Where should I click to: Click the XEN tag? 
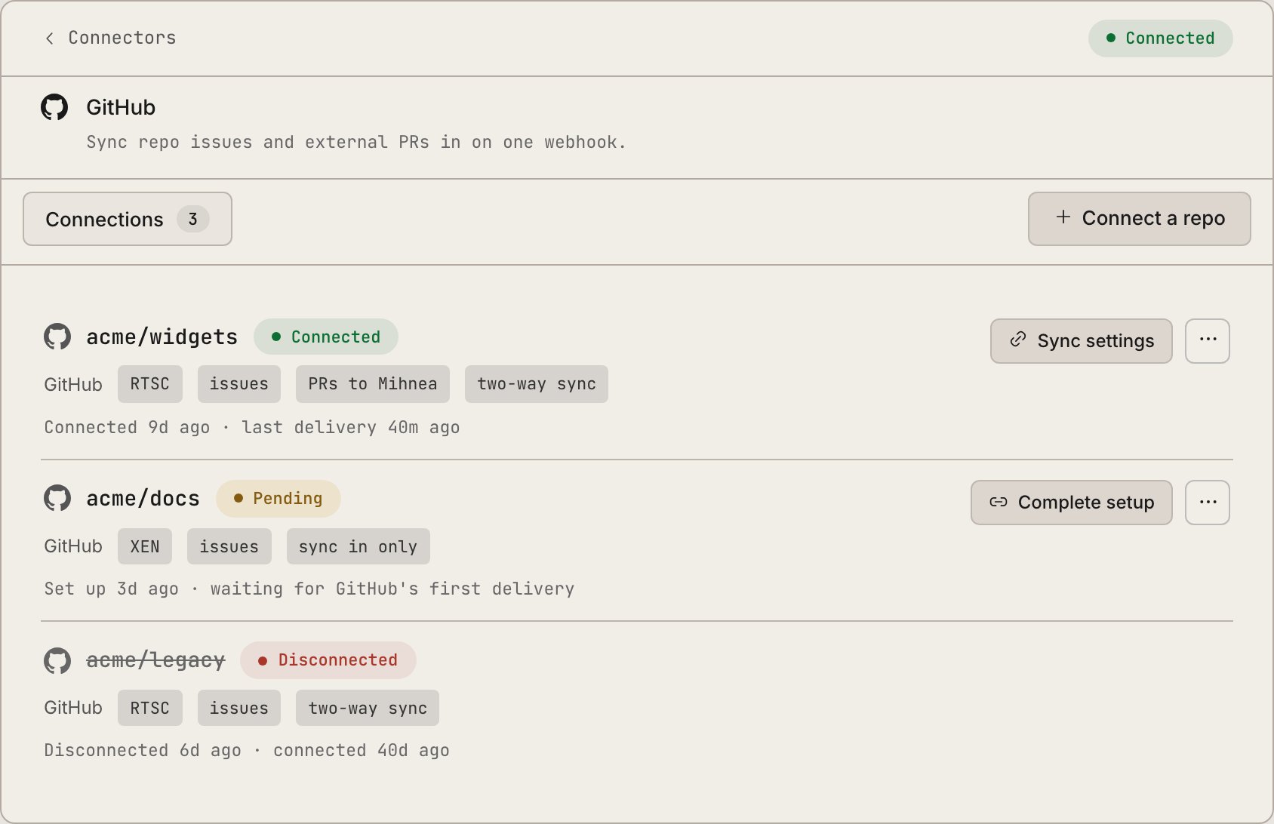[x=145, y=546]
